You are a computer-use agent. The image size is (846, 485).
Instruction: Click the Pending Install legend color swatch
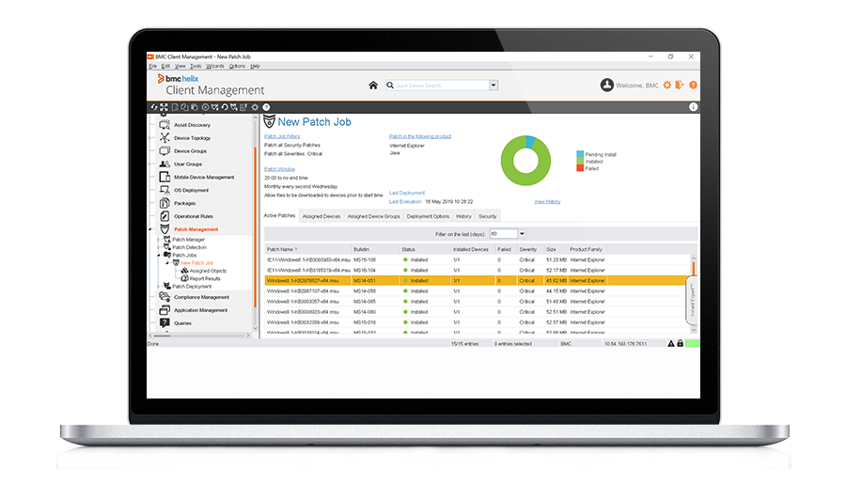pos(580,153)
